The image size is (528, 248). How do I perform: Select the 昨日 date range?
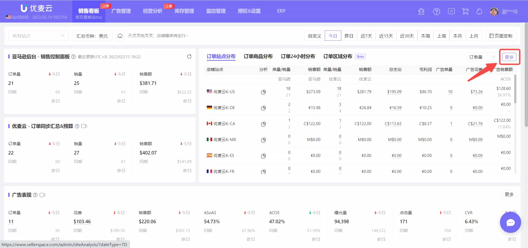click(349, 36)
